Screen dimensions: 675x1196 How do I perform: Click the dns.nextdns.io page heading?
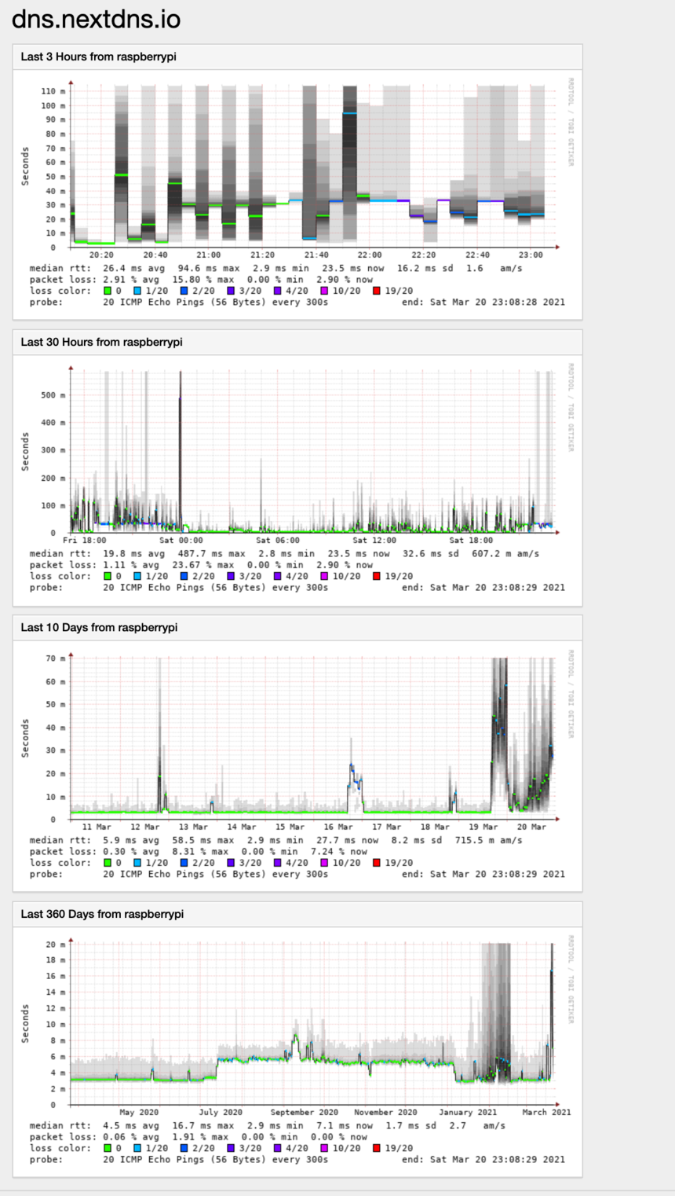click(96, 19)
